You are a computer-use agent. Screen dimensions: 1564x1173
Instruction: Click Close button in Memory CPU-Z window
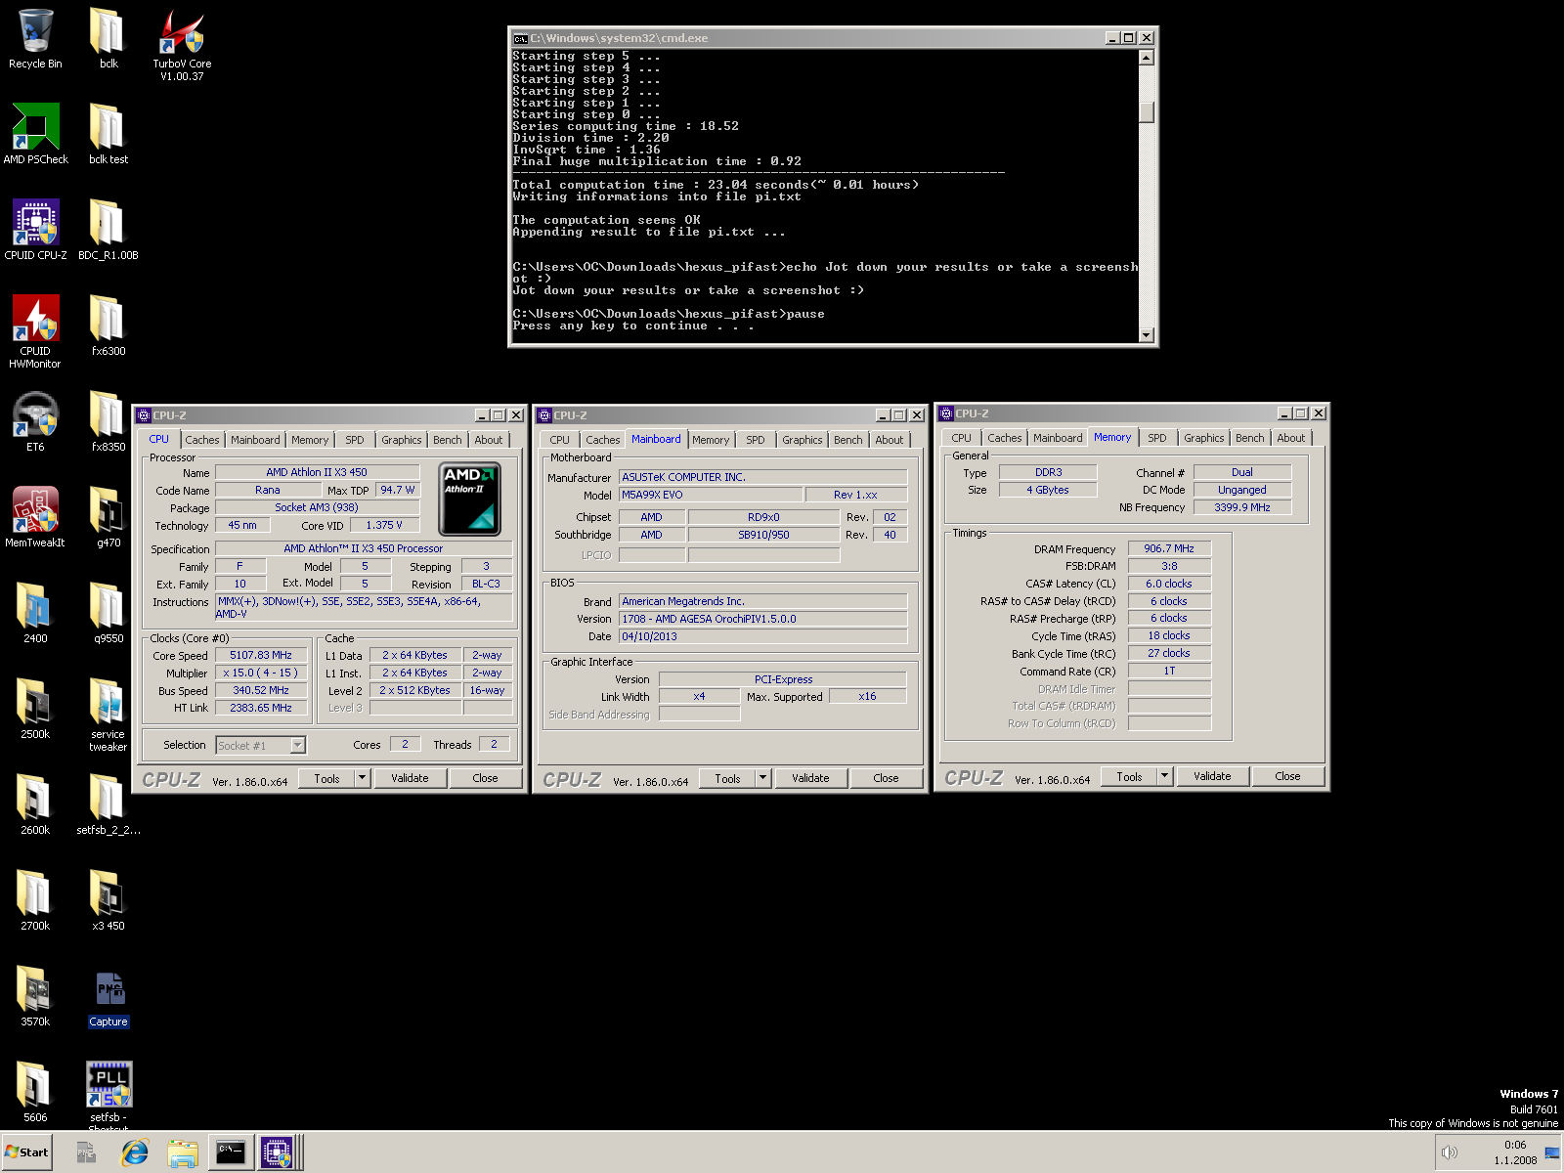tap(1287, 776)
